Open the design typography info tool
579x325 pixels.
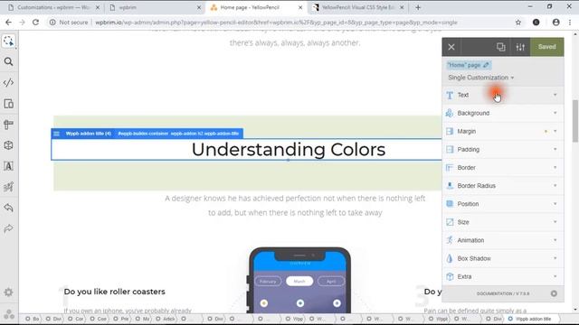click(8, 166)
